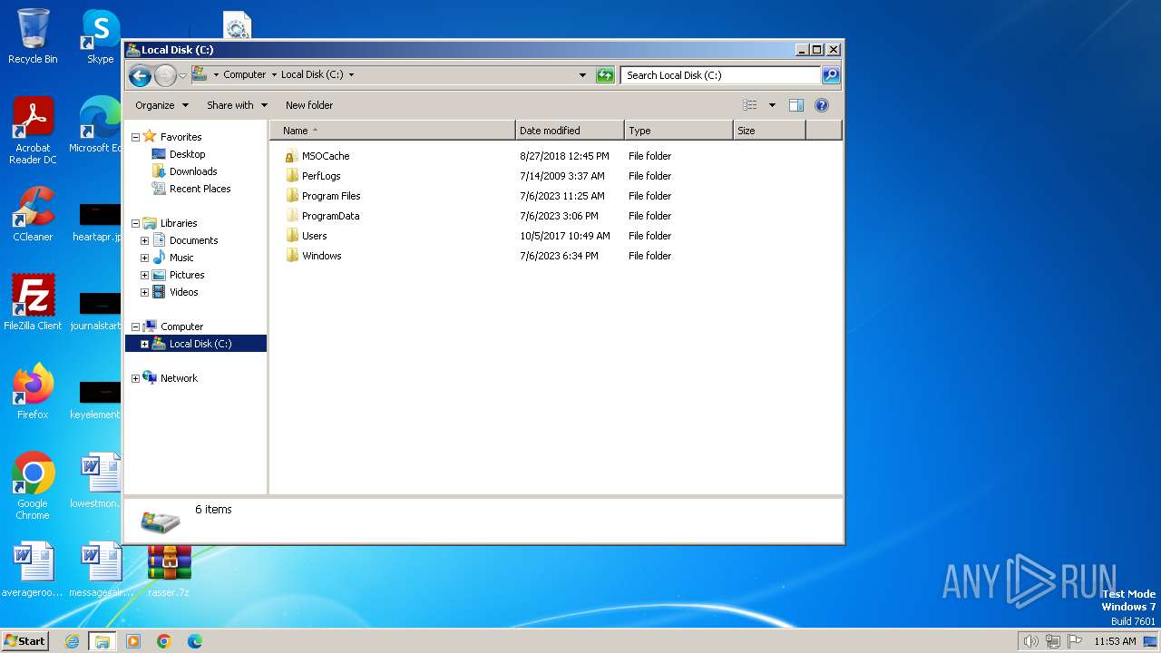The height and width of the screenshot is (653, 1161).
Task: Select Recent Places in Favorites
Action: click(x=191, y=189)
